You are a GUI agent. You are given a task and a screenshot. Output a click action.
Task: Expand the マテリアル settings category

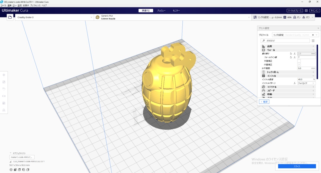288,87
